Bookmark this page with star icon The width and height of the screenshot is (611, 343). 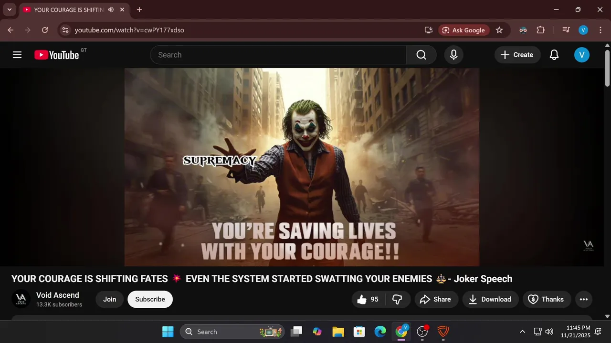pyautogui.click(x=499, y=30)
